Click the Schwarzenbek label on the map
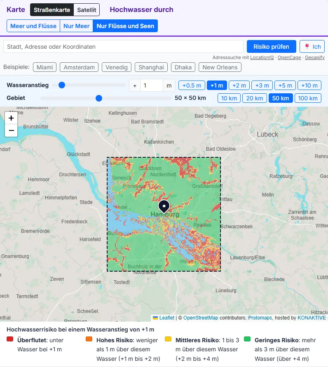 pos(237,227)
